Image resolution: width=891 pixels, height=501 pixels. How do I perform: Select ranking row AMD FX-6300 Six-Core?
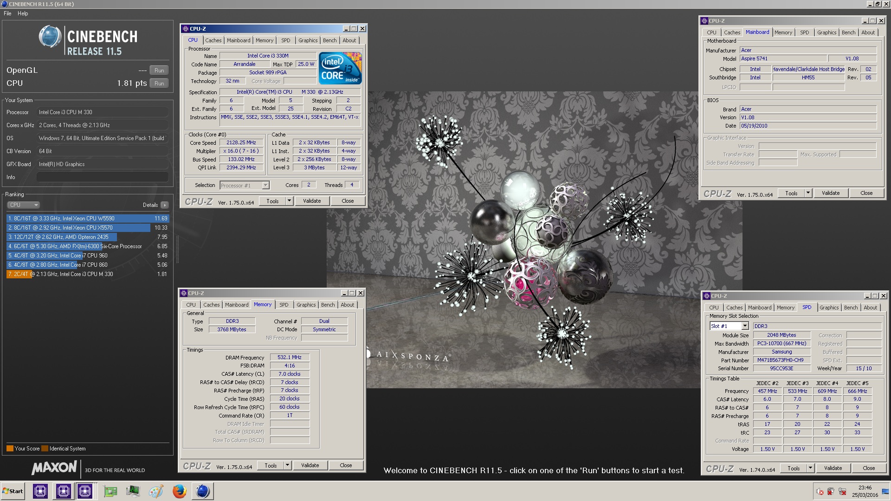pyautogui.click(x=88, y=246)
